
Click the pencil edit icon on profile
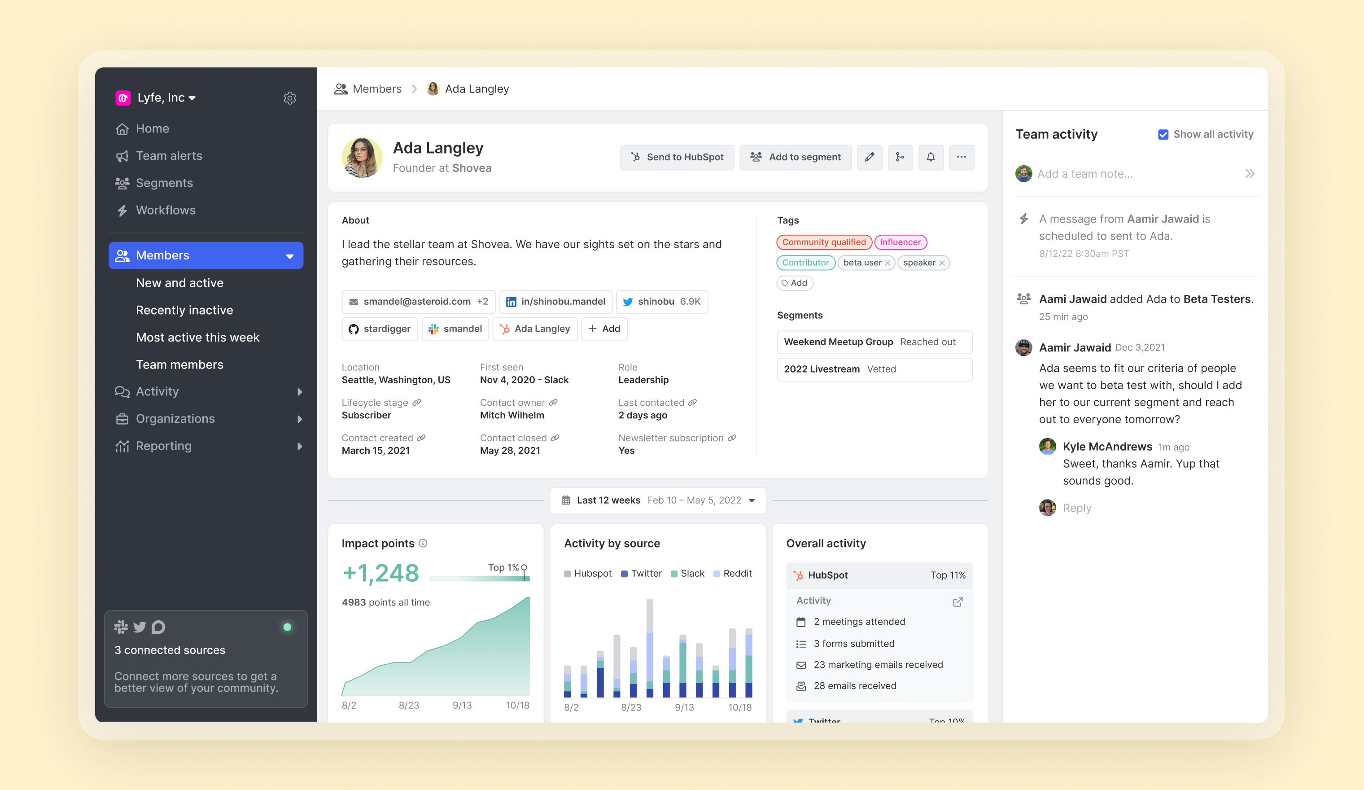pyautogui.click(x=869, y=157)
